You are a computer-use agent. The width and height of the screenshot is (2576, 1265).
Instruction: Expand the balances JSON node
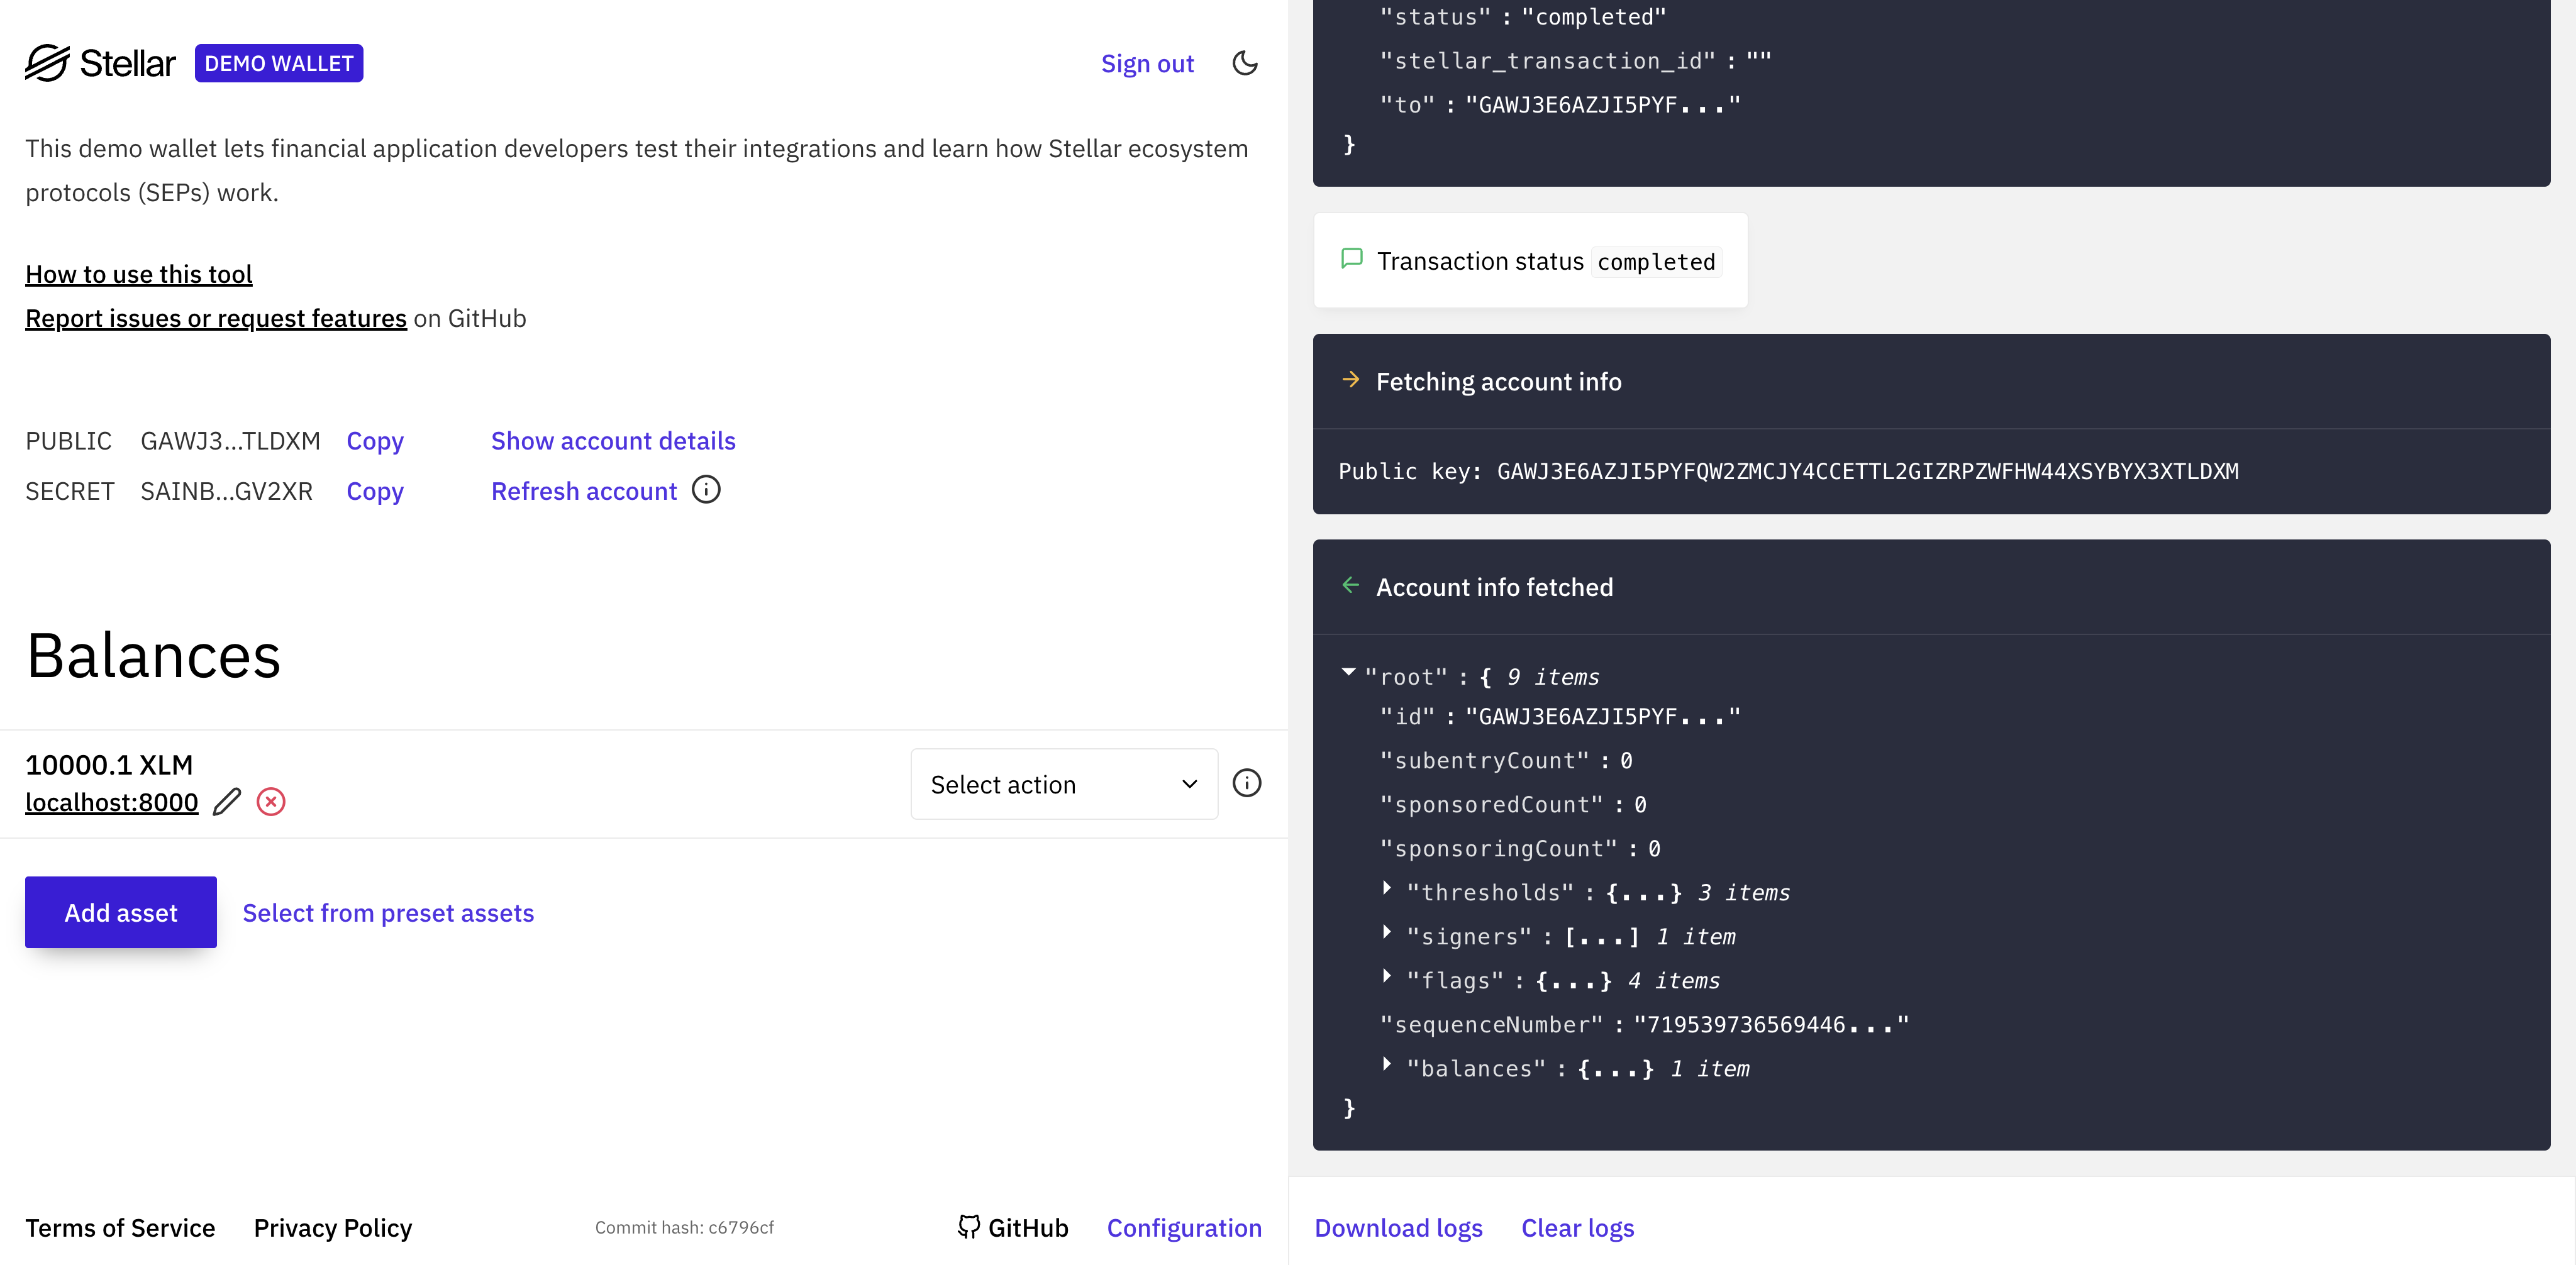[1387, 1064]
